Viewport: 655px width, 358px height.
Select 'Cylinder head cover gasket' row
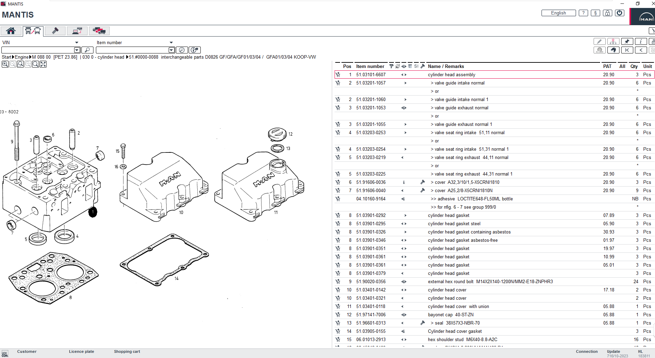coord(494,331)
